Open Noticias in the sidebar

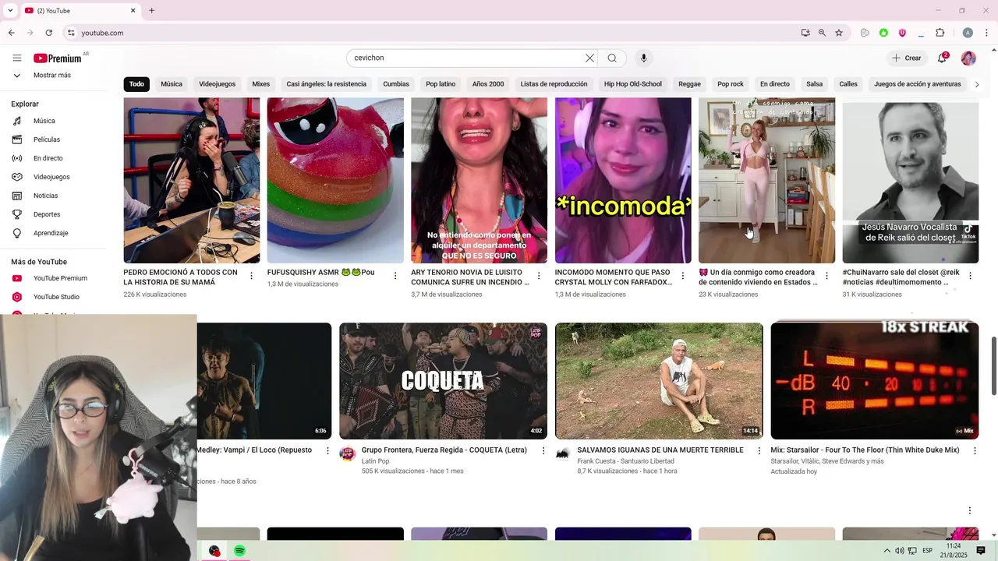[x=45, y=196]
